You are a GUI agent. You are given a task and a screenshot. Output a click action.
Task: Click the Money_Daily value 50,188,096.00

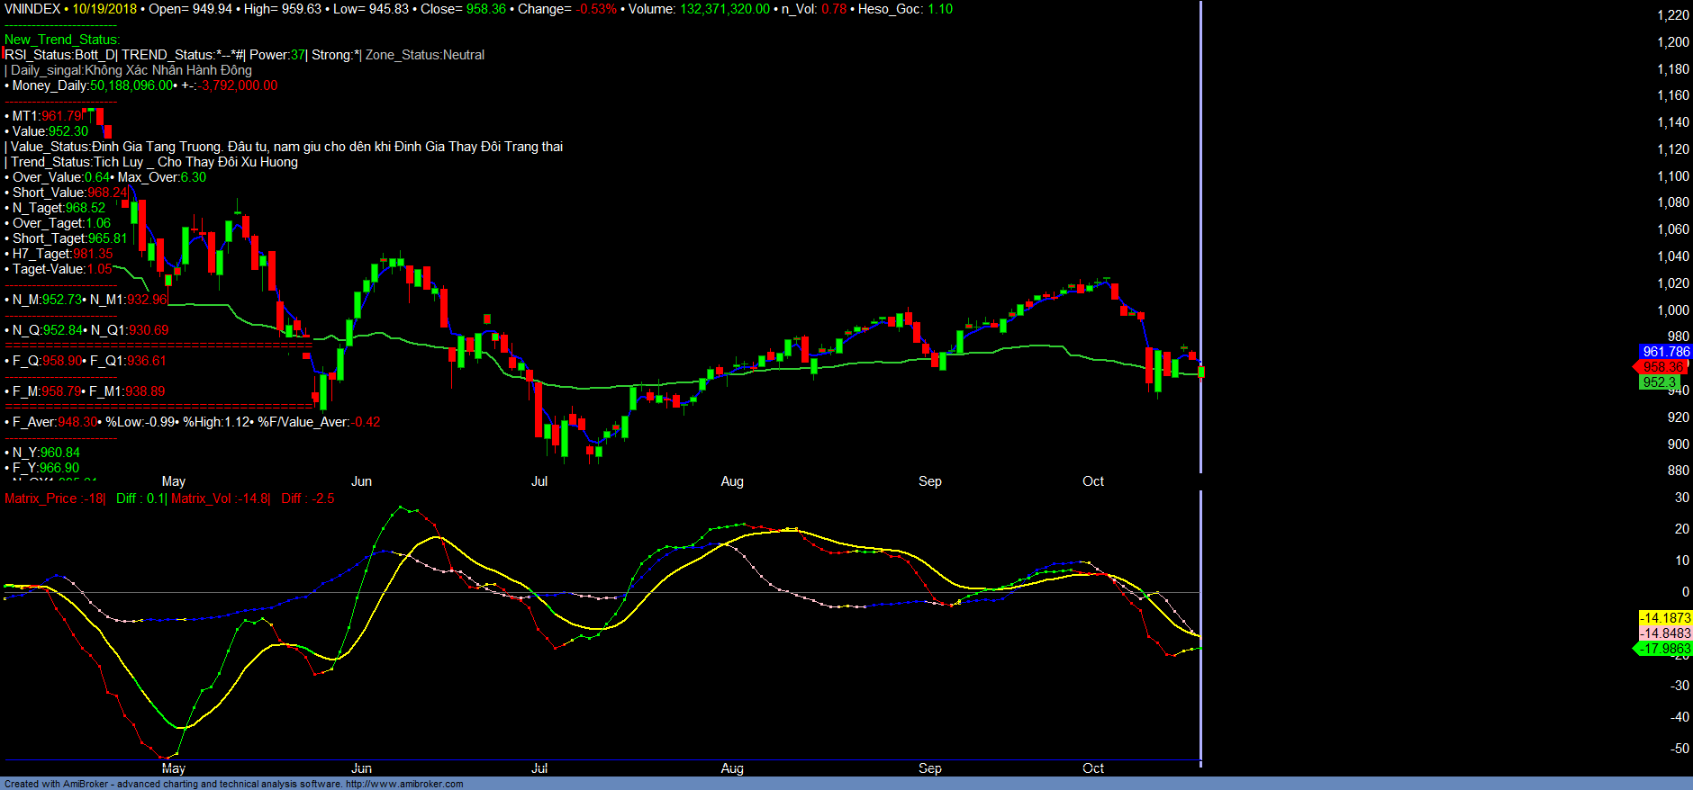coord(131,85)
